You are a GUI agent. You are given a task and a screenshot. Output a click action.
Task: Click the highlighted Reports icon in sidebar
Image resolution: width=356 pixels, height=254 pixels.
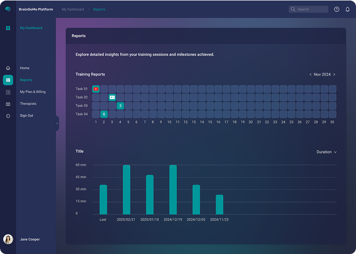(8, 80)
